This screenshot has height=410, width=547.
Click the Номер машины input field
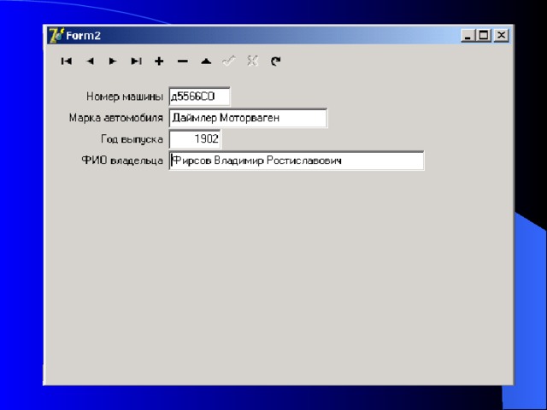[x=200, y=97]
